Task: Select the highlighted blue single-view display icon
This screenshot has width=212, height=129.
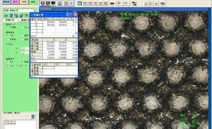Action: point(80,4)
